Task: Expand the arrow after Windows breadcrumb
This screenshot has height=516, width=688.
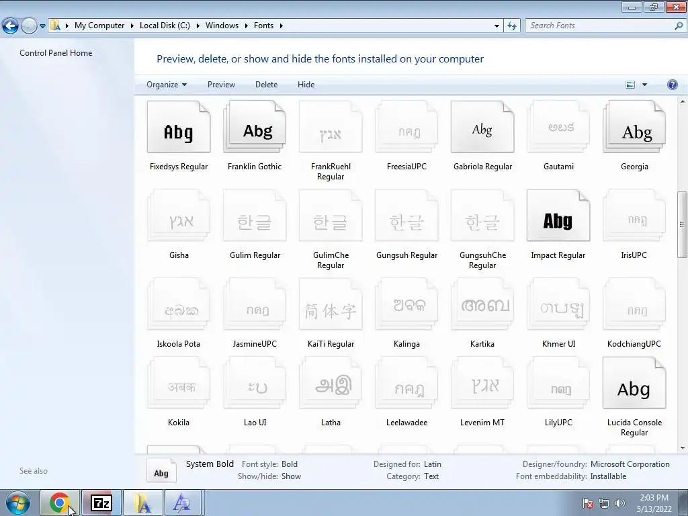Action: (246, 26)
